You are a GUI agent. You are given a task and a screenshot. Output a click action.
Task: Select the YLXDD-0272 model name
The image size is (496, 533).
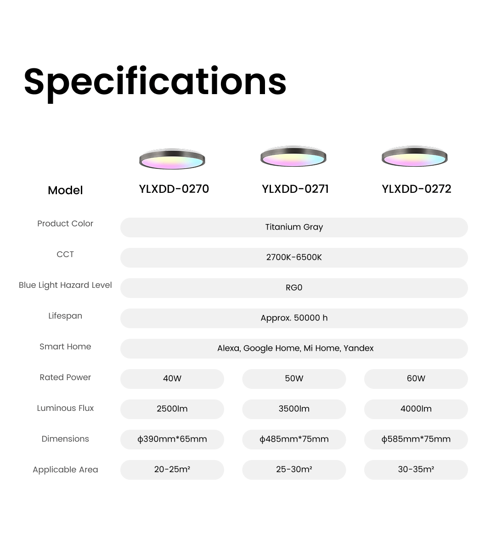pos(417,189)
